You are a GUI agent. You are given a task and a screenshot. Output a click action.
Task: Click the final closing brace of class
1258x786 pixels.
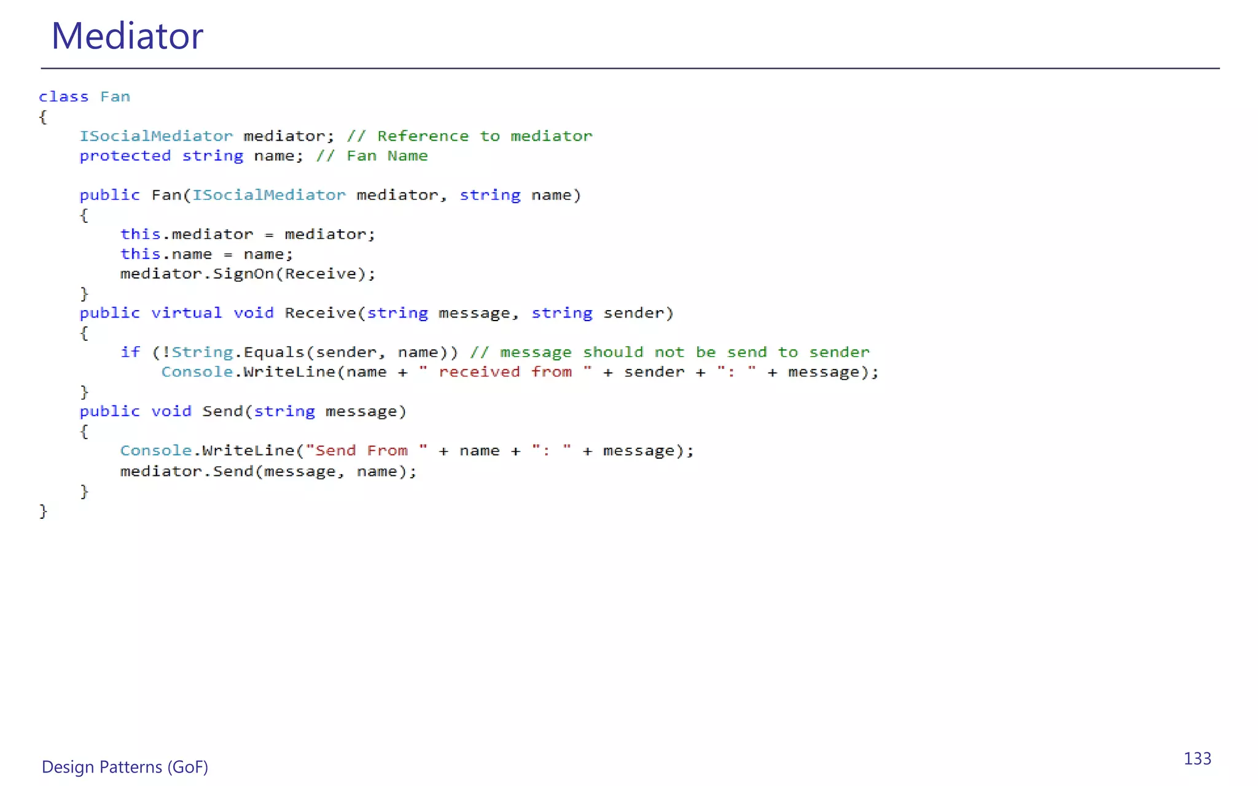43,511
